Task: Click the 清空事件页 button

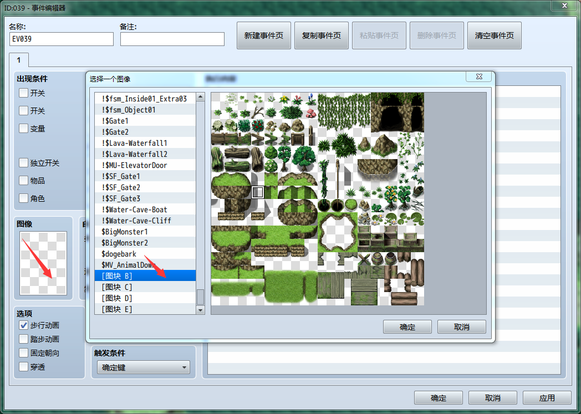Action: tap(495, 35)
